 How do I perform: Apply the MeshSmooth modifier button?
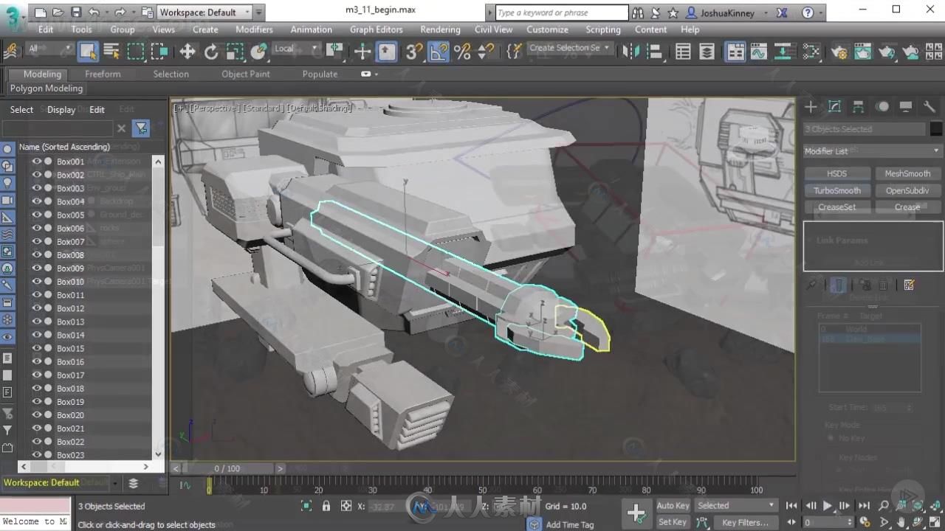click(907, 173)
